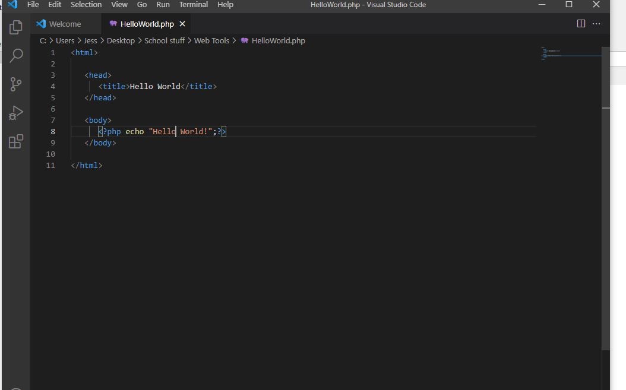Open the Terminal menu
Viewport: 626px width, 390px height.
coord(194,5)
